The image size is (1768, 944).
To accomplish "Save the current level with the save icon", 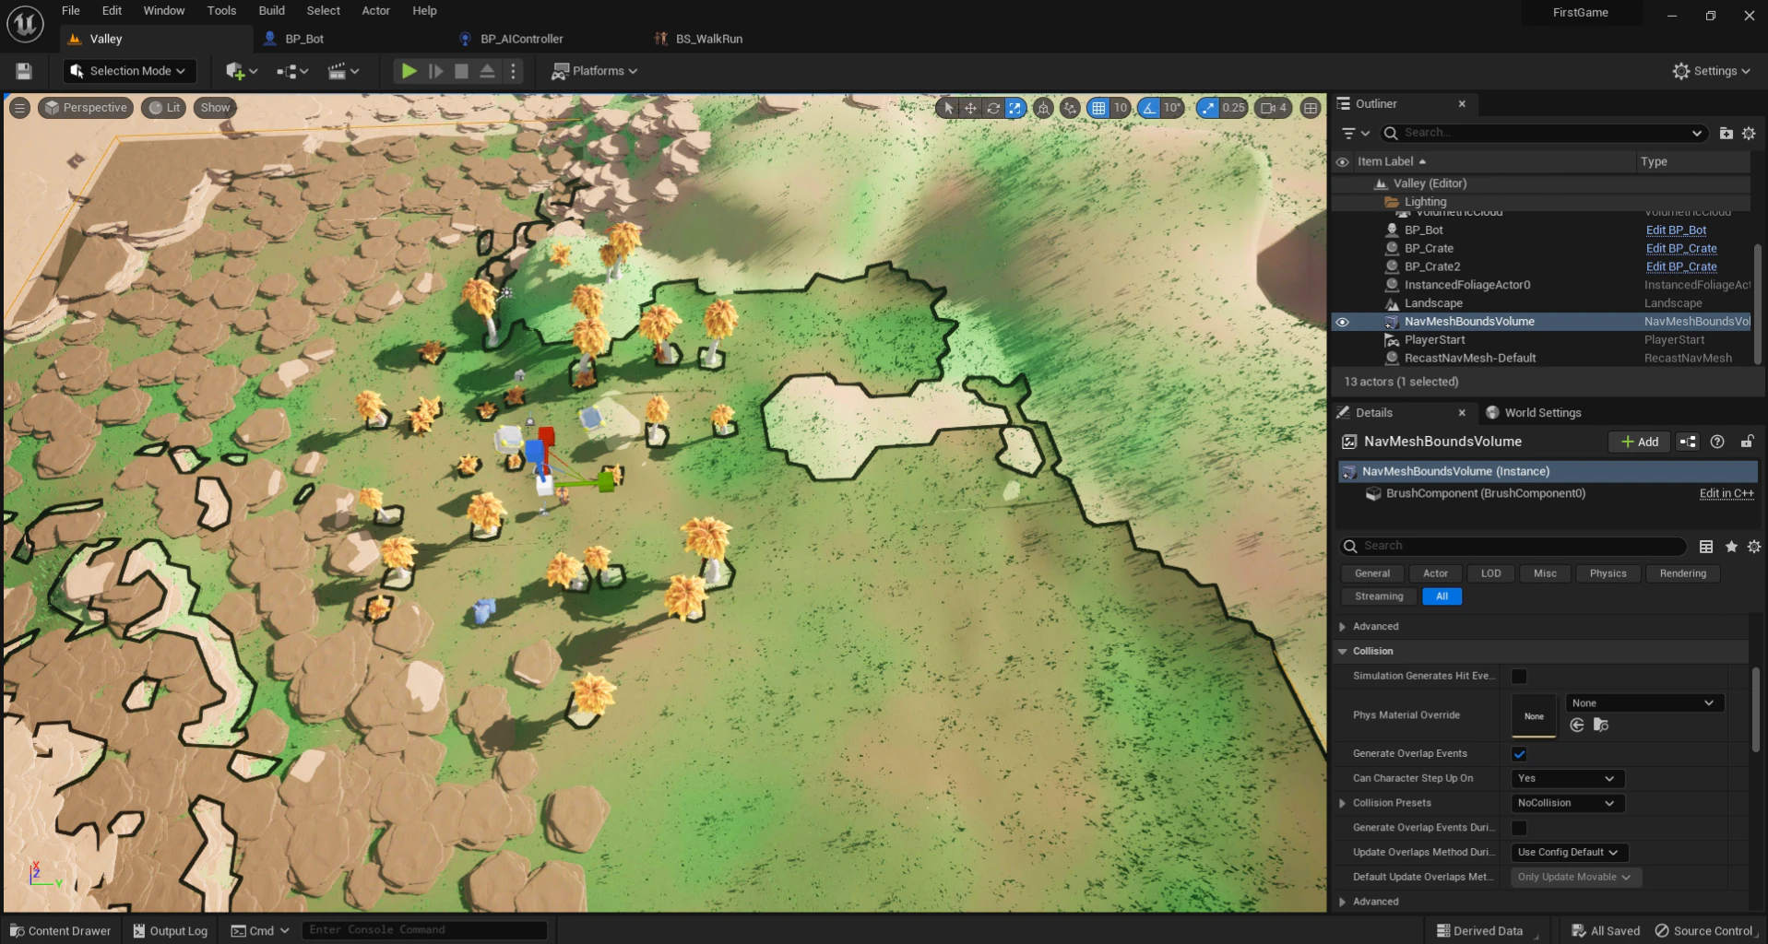I will point(24,71).
